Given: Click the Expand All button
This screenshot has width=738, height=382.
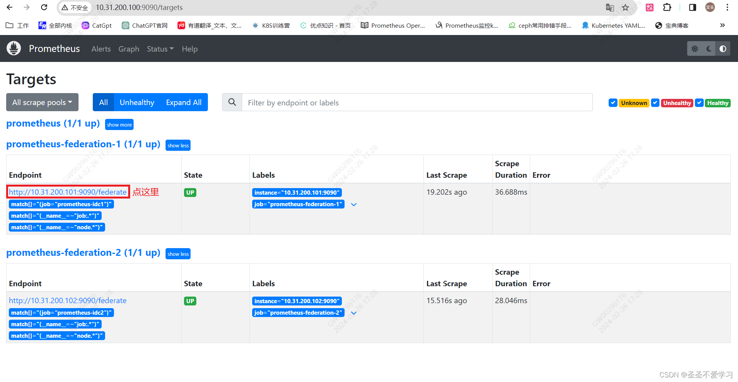Looking at the screenshot, I should tap(184, 102).
